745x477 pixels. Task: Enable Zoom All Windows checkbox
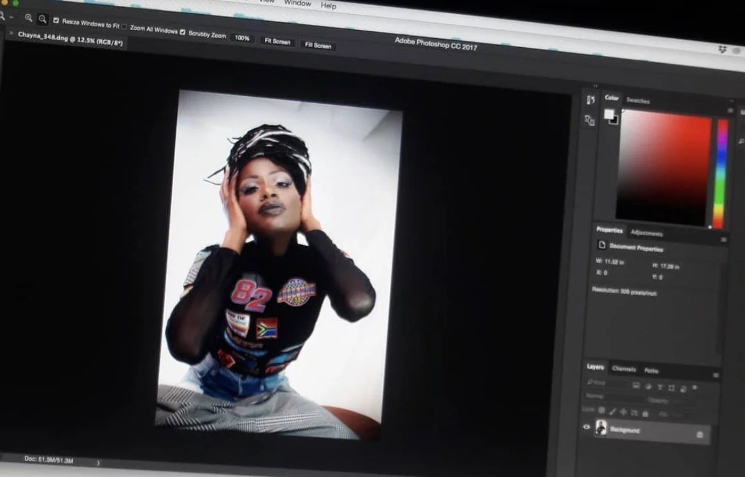point(124,27)
